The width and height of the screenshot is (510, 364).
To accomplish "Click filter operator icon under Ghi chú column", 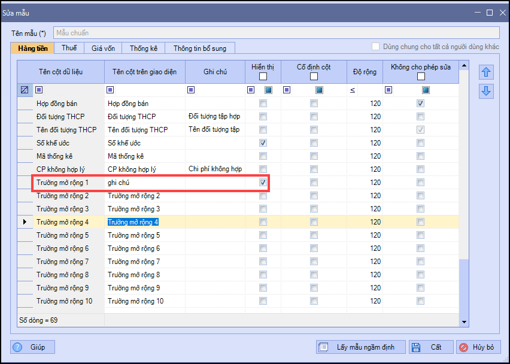I will tap(191, 90).
